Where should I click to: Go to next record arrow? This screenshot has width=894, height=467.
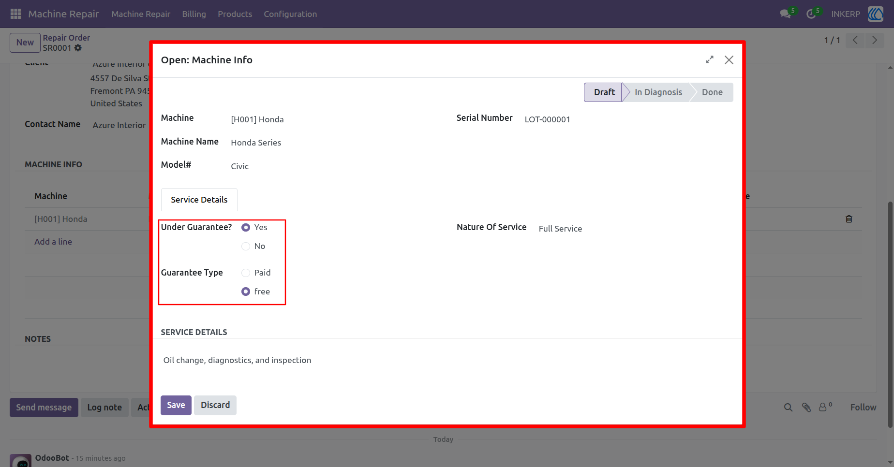point(875,40)
